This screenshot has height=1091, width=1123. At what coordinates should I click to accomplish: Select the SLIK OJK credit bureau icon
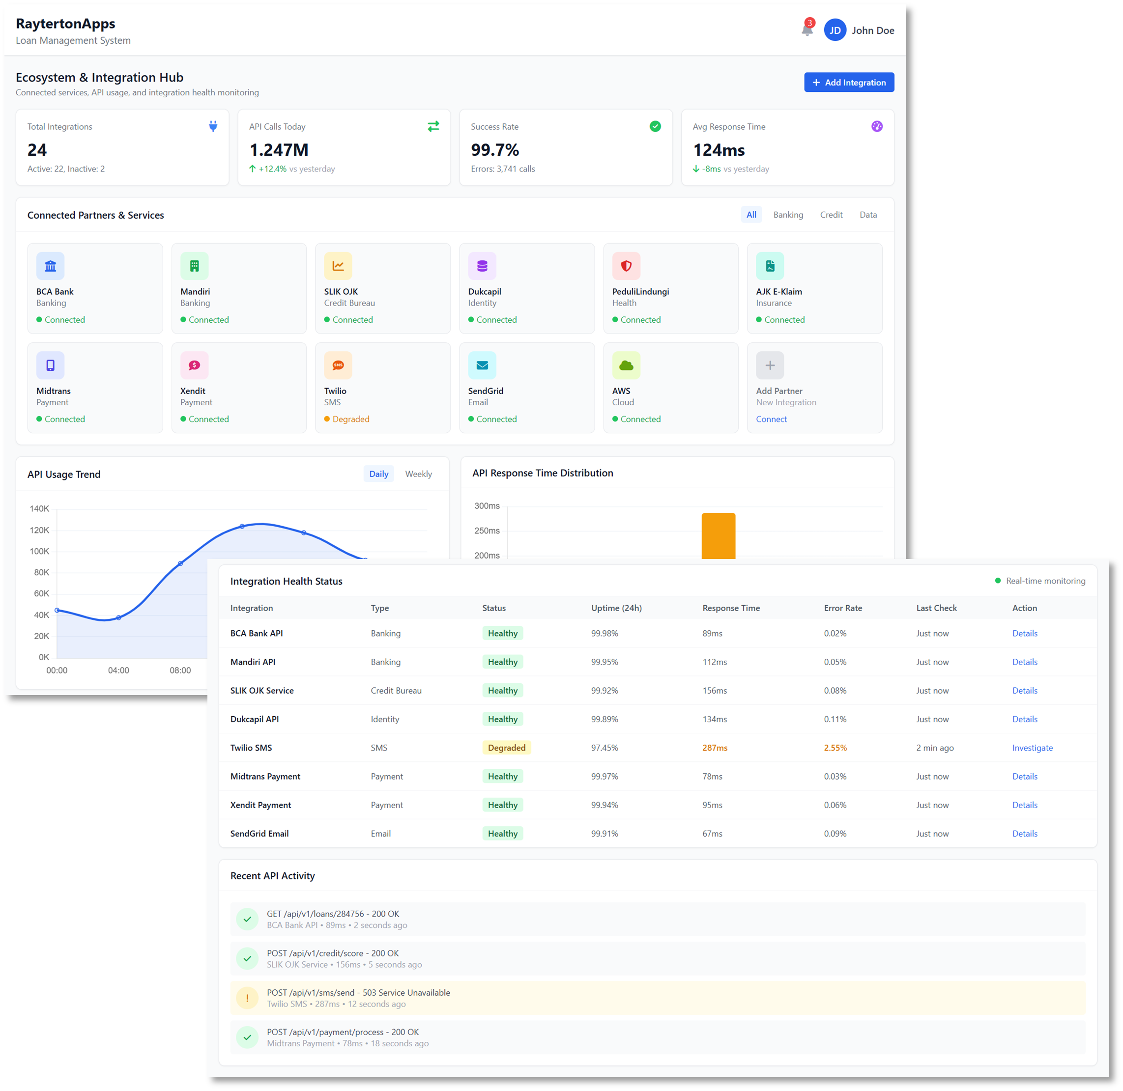(338, 265)
